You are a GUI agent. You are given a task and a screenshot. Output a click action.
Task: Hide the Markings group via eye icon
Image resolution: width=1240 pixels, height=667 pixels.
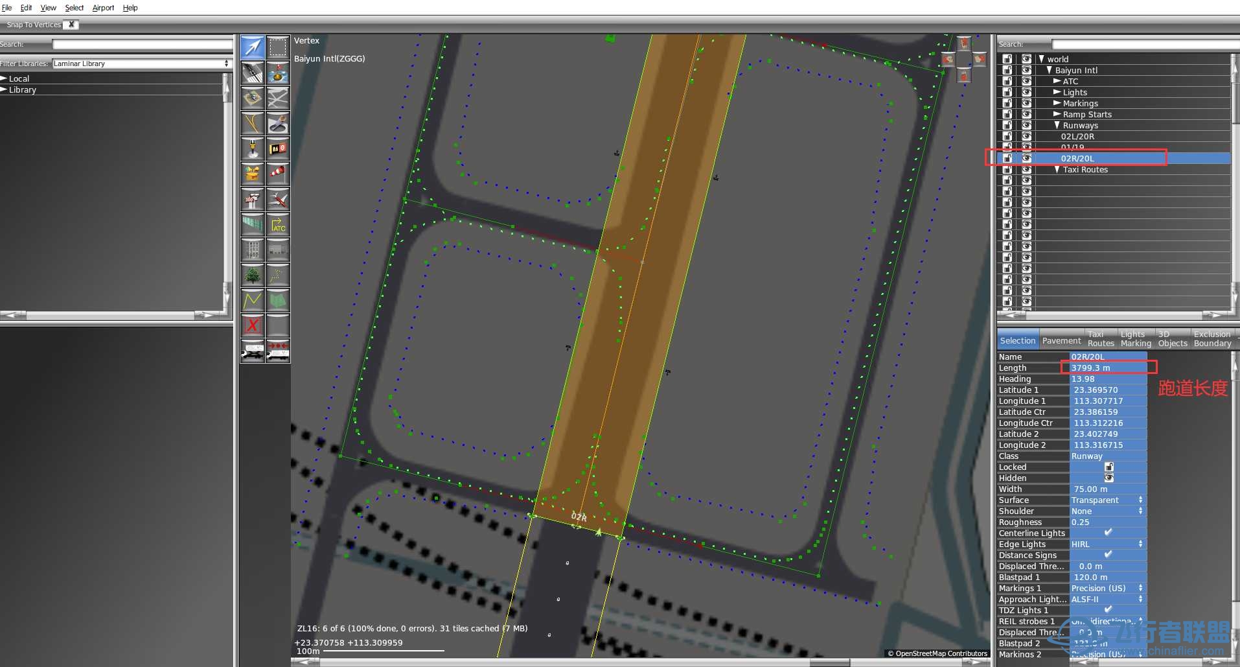tap(1026, 103)
